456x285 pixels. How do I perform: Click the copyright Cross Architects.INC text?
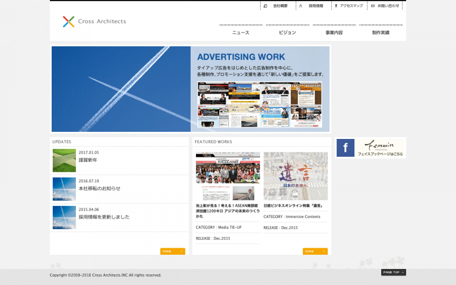[106, 275]
